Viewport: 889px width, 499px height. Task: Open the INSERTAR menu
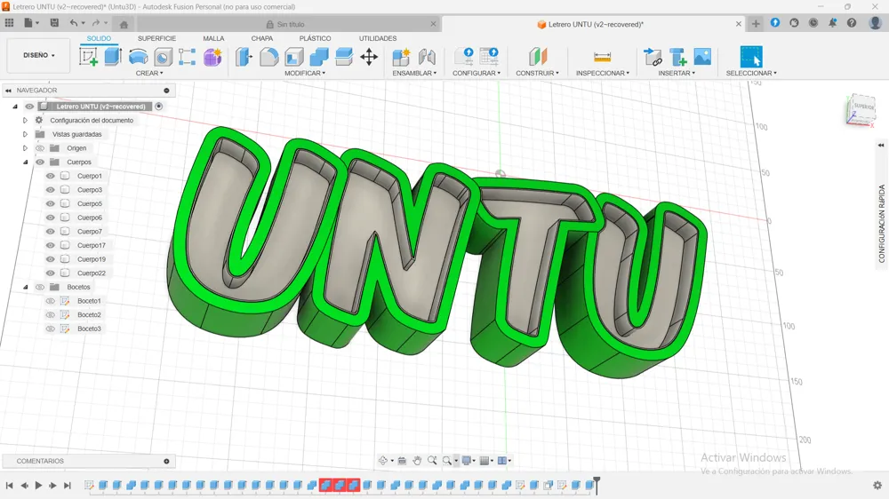677,73
